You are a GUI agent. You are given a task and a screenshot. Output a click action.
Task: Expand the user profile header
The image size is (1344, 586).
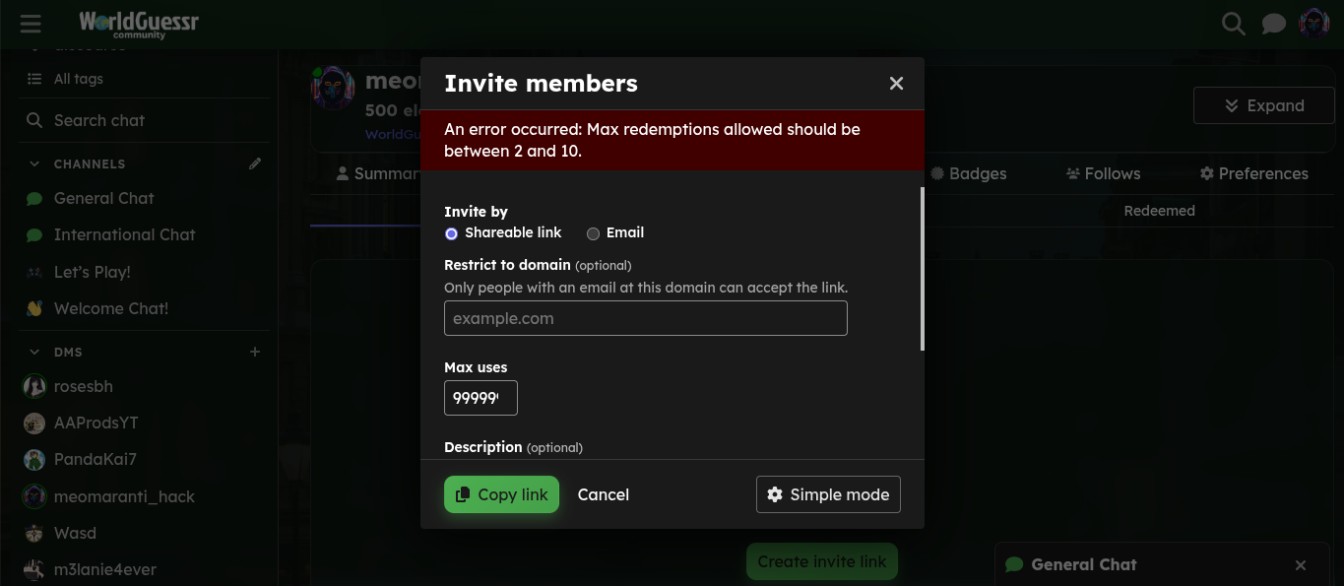(x=1264, y=105)
